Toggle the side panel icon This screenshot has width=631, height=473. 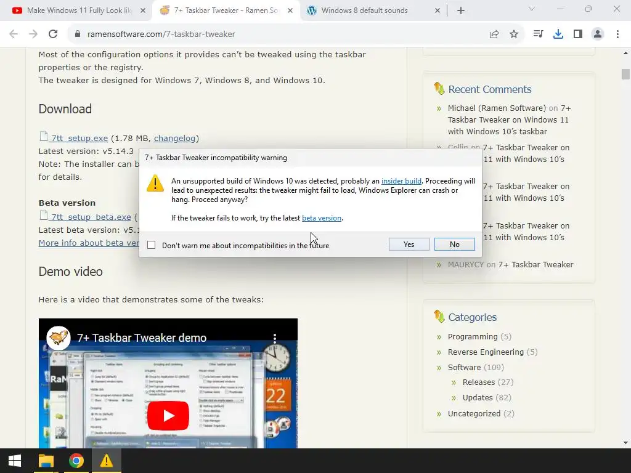click(x=578, y=34)
